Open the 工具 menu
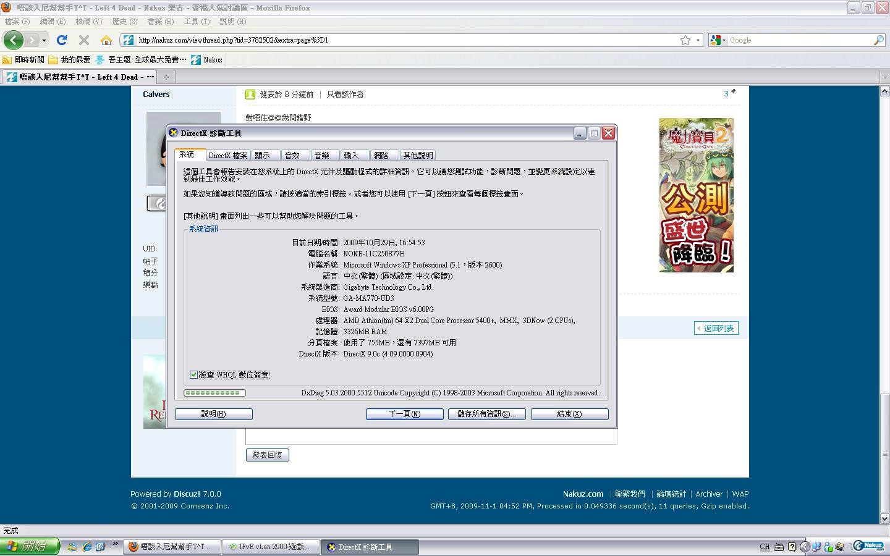The height and width of the screenshot is (556, 890). tap(197, 22)
